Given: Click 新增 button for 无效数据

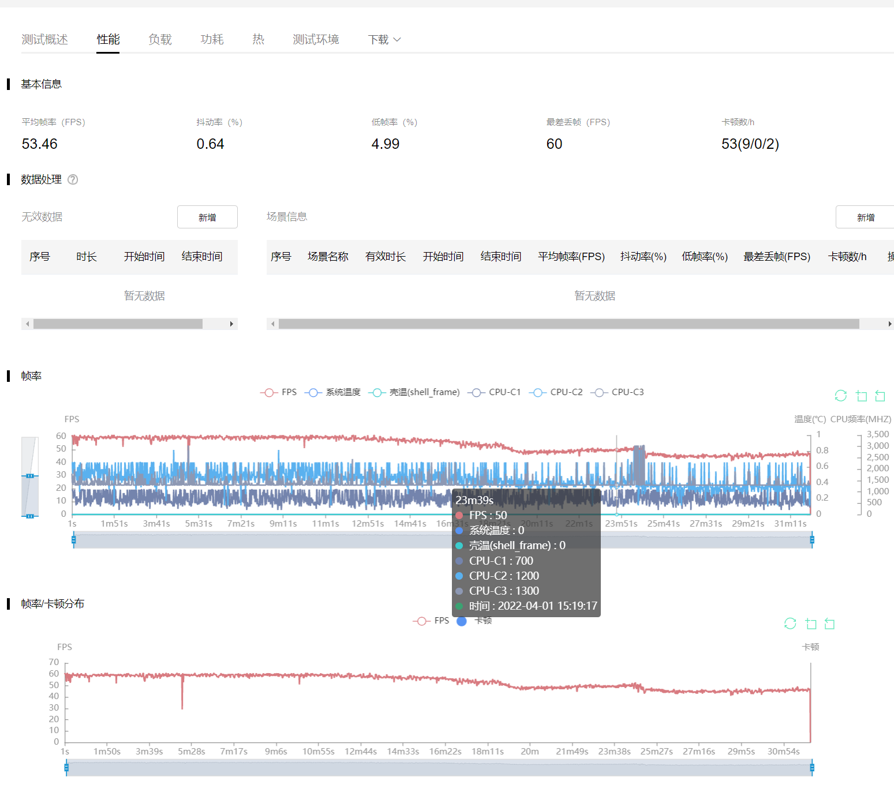Looking at the screenshot, I should [207, 217].
